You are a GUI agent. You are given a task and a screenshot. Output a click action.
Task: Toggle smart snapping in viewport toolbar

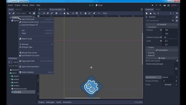click(x=73, y=13)
